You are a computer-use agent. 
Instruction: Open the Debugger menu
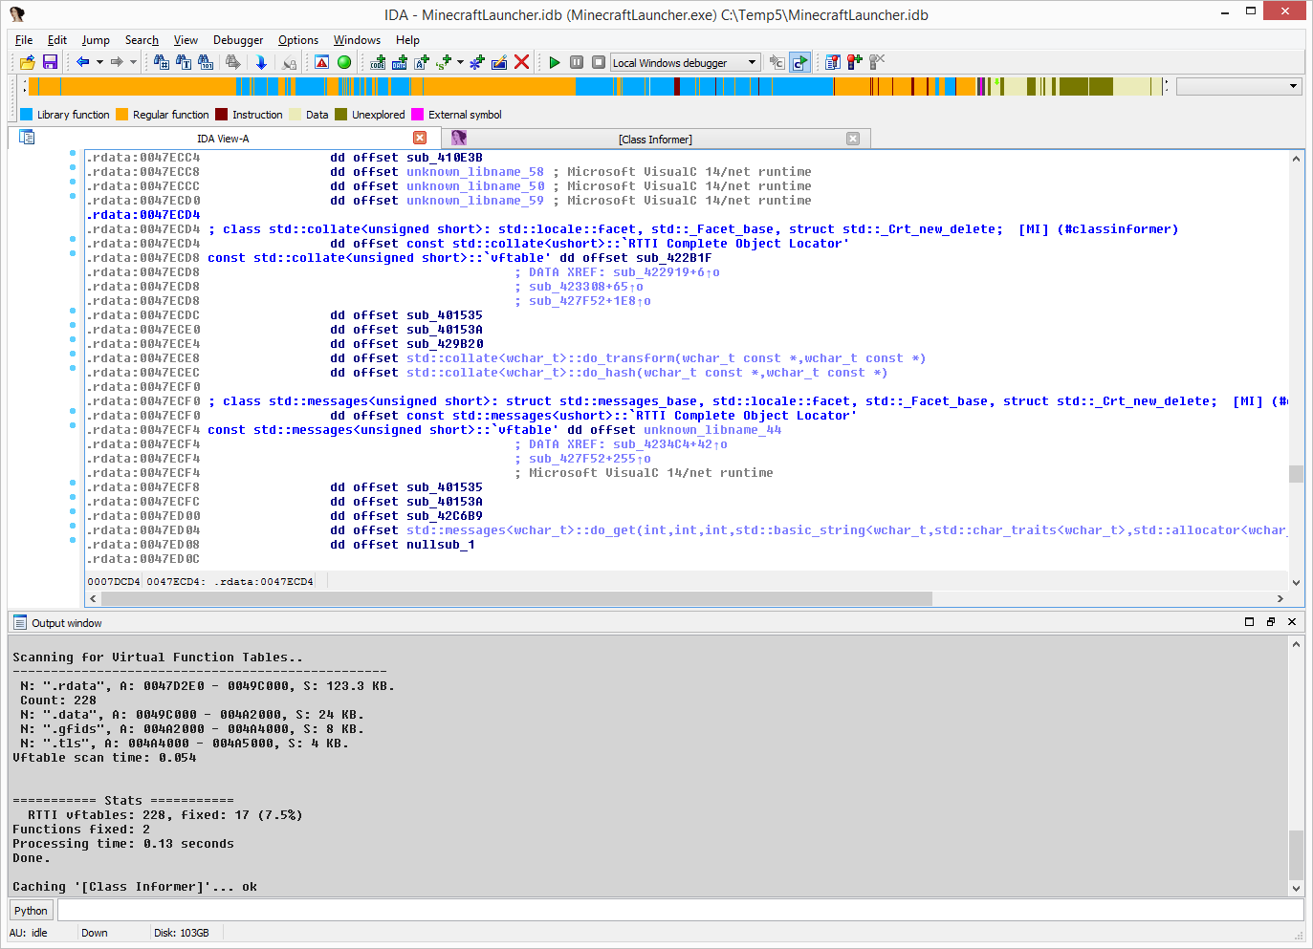pyautogui.click(x=237, y=40)
